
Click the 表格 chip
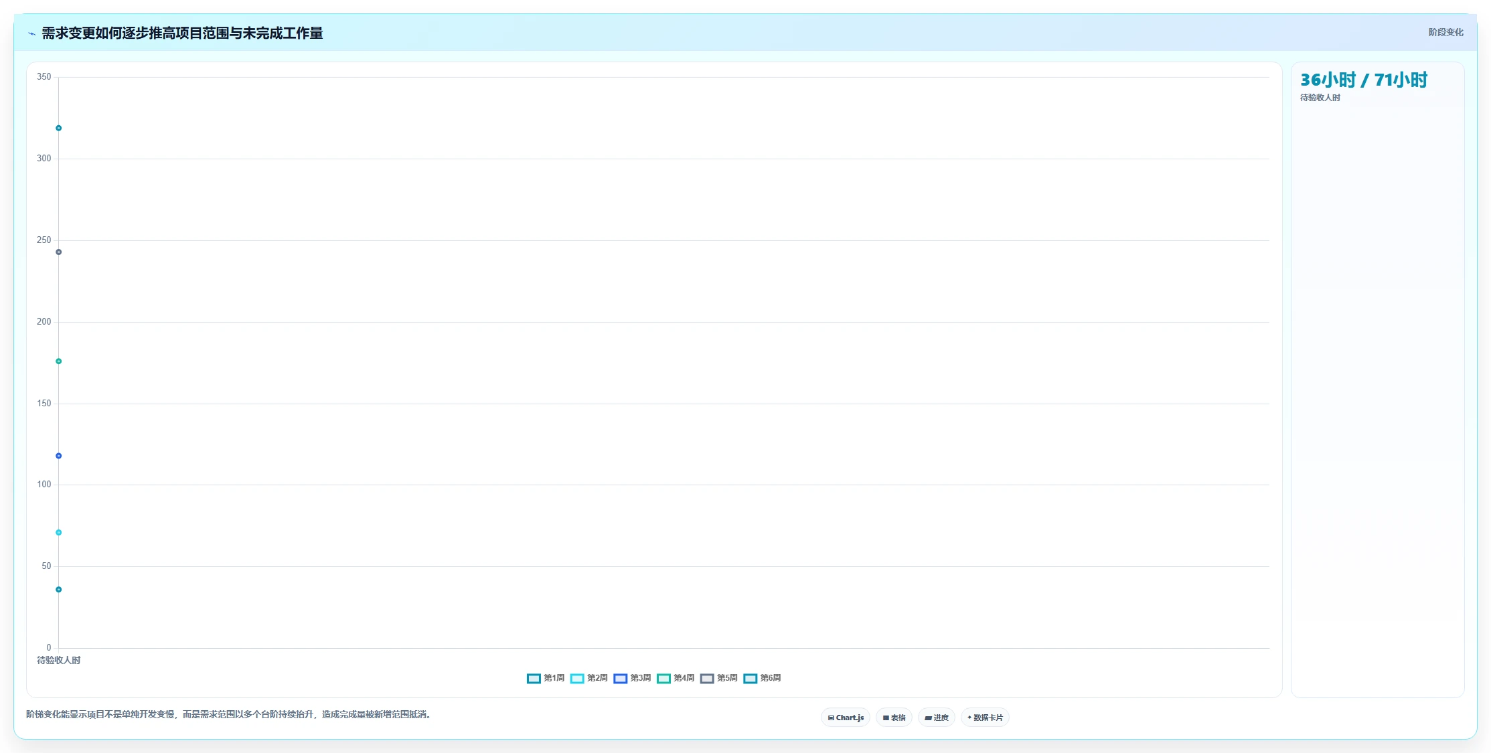click(894, 718)
